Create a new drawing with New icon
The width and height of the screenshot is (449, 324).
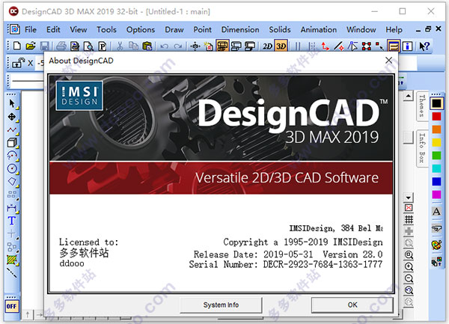pyautogui.click(x=17, y=46)
